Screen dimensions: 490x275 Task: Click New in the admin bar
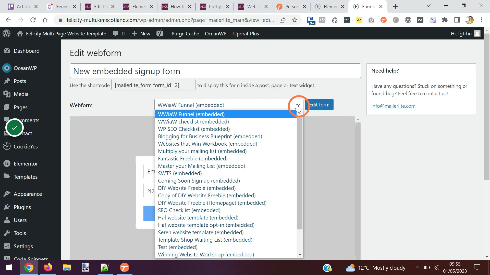[x=141, y=34]
